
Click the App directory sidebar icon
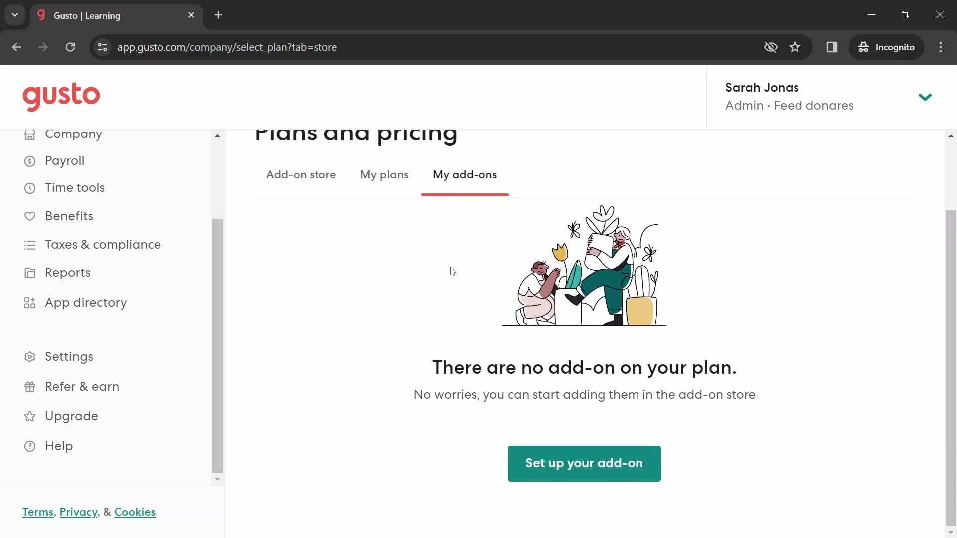coord(30,301)
